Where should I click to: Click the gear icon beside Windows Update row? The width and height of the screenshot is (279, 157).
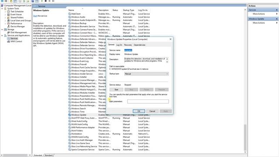70,115
